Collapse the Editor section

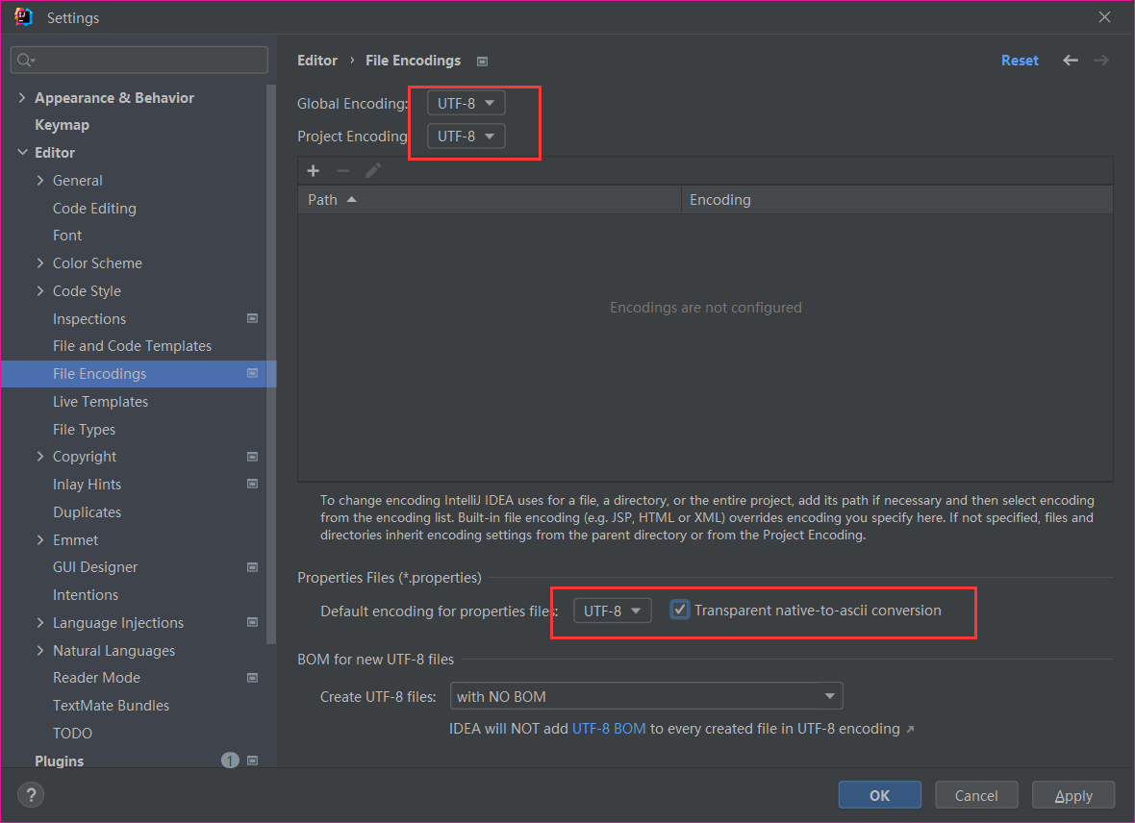point(22,152)
